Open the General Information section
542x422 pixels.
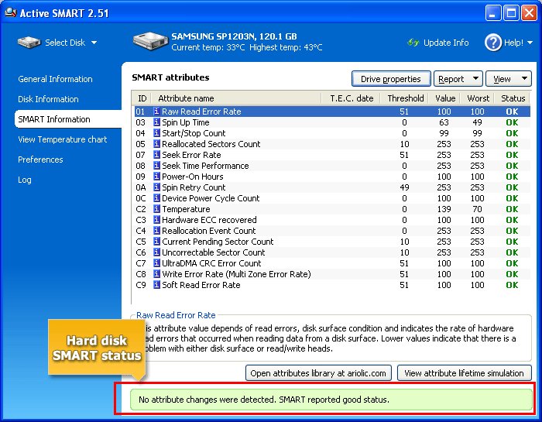pos(55,79)
